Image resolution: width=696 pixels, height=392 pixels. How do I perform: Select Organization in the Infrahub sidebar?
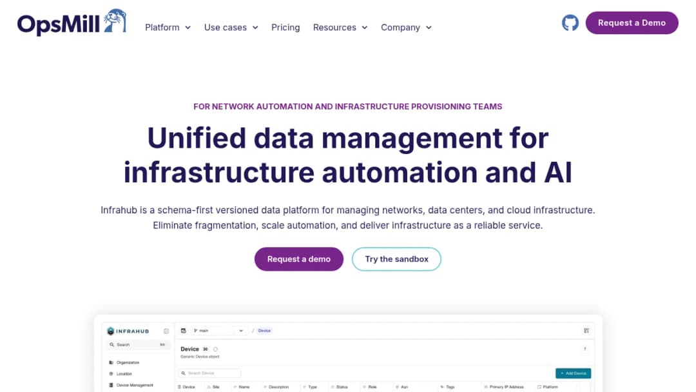128,363
